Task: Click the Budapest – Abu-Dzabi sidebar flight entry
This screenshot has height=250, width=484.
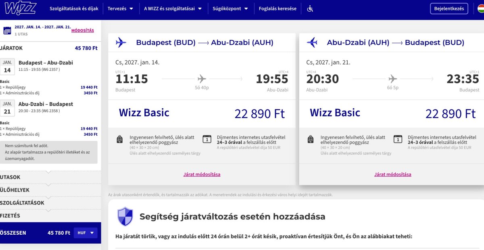Action: 46,63
